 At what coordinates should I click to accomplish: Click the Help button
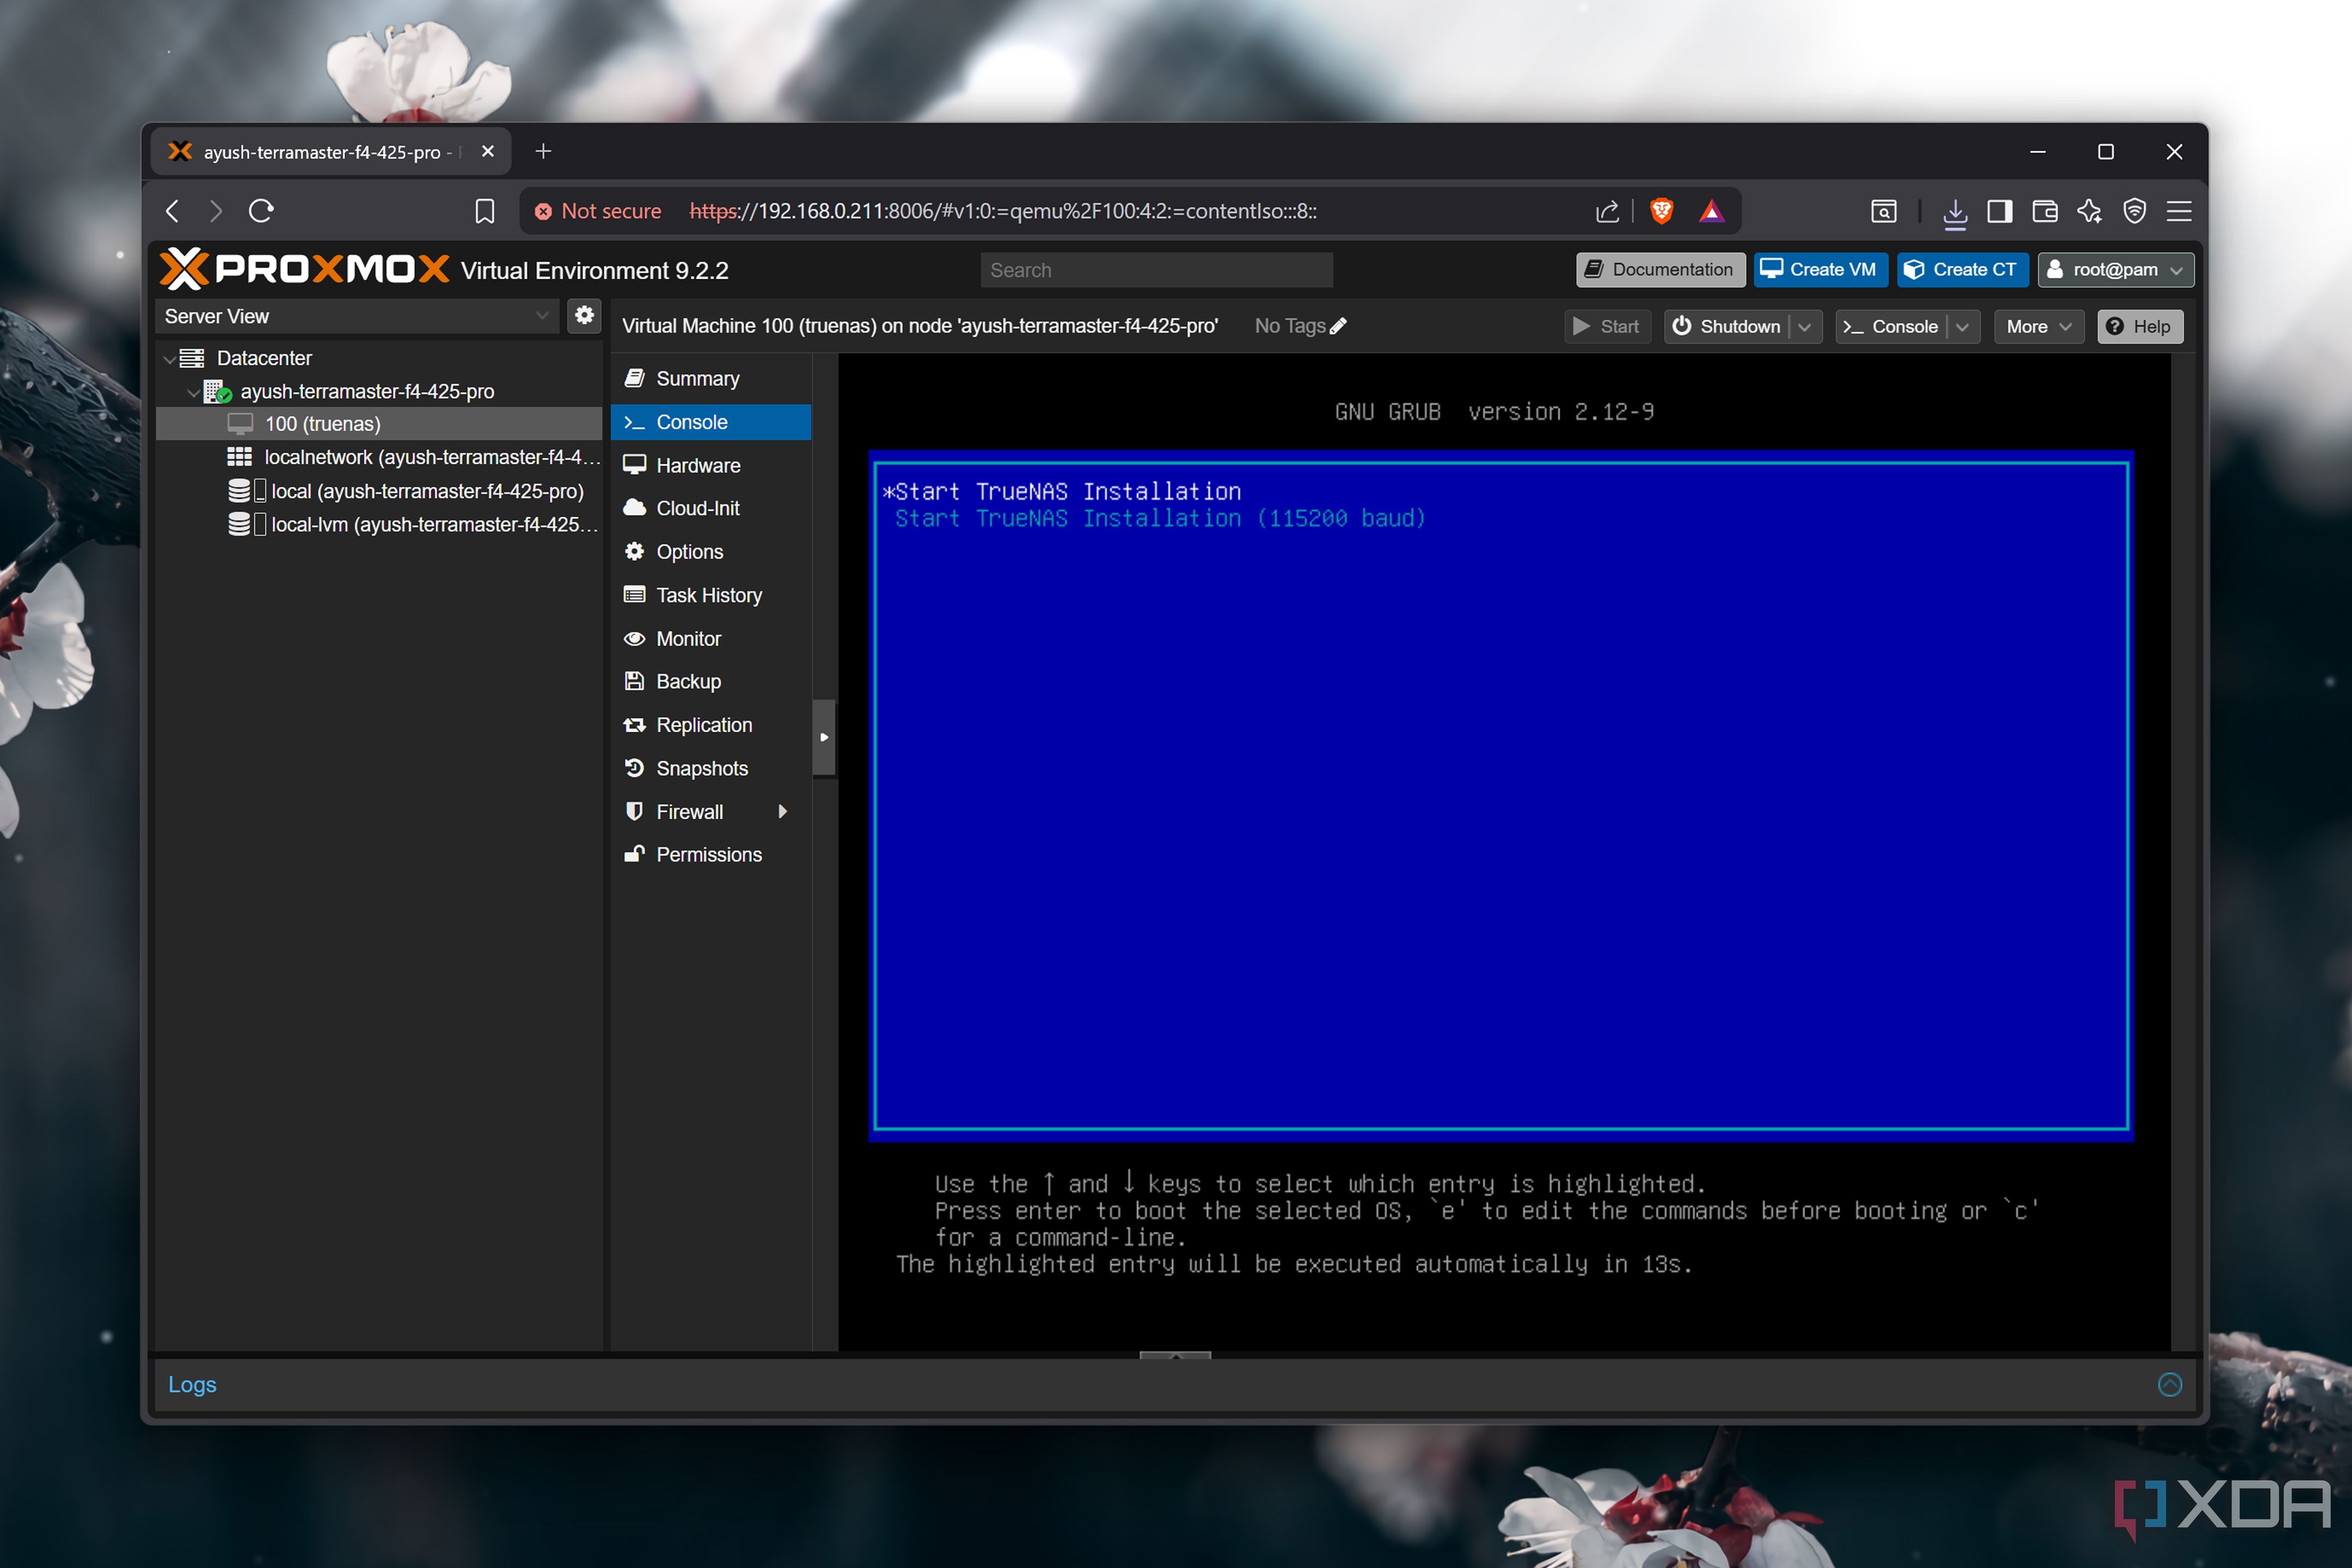pyautogui.click(x=2139, y=326)
